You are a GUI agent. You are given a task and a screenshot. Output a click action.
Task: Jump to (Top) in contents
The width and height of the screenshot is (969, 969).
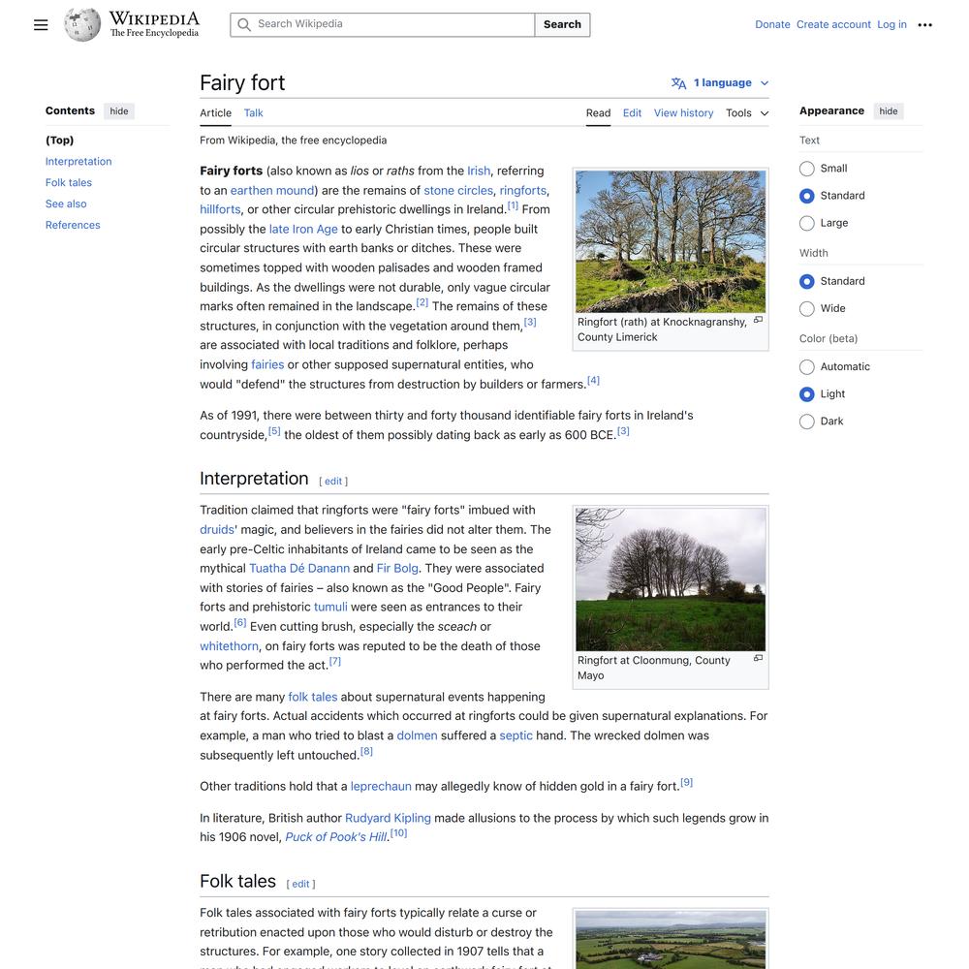pyautogui.click(x=59, y=141)
